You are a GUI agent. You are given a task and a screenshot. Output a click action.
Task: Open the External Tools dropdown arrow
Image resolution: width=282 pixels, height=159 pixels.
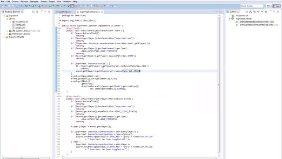tap(42, 6)
